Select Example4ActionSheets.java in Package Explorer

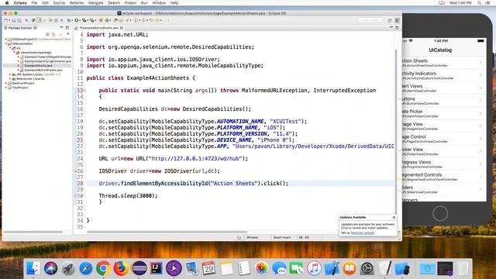(43, 70)
